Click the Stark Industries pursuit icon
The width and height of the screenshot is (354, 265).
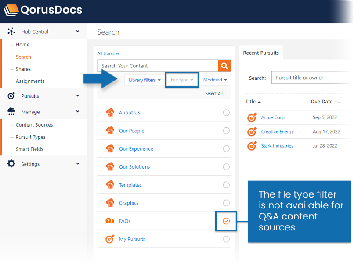click(x=252, y=146)
